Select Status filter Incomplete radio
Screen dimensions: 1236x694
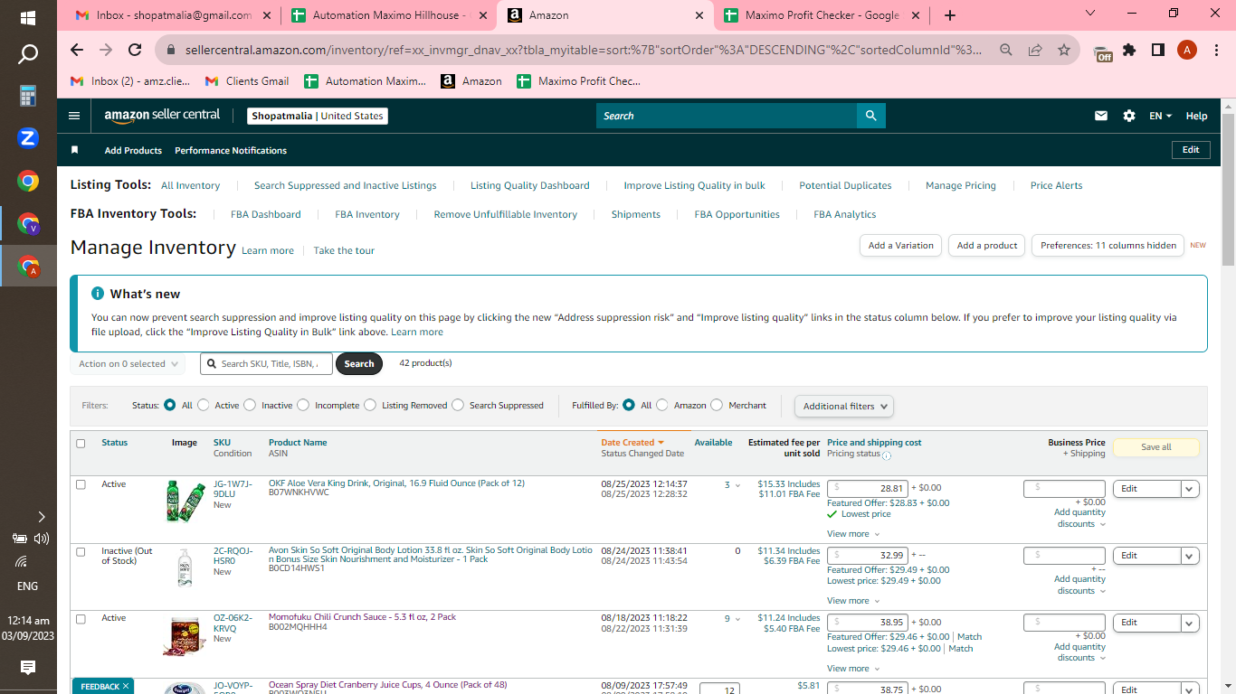click(303, 405)
